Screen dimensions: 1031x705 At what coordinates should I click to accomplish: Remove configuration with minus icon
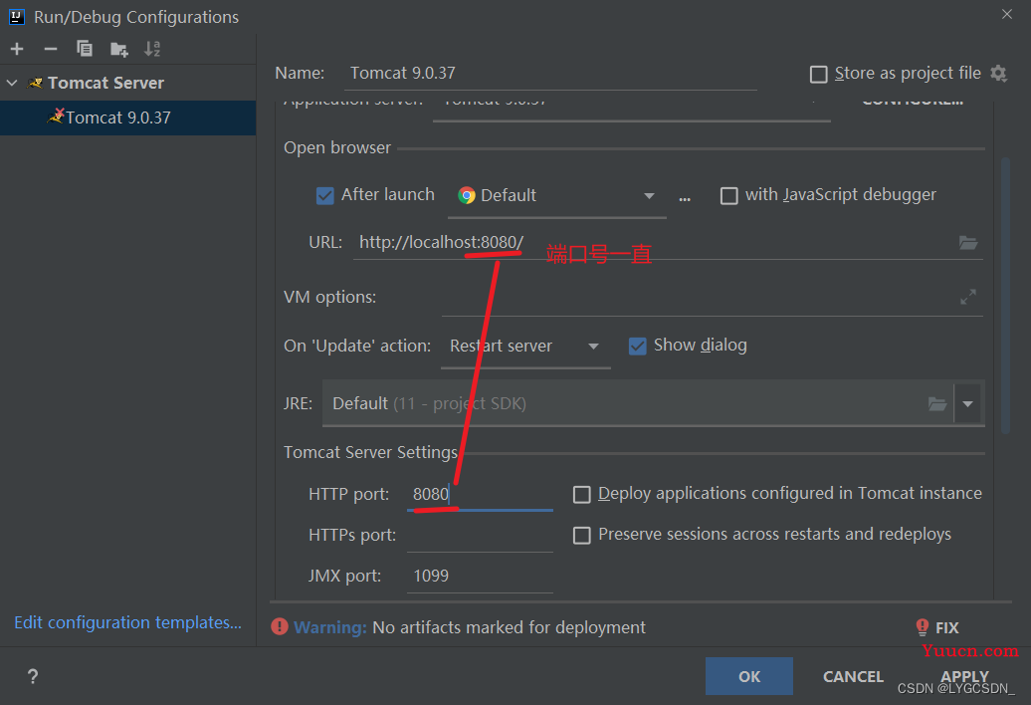tap(51, 49)
